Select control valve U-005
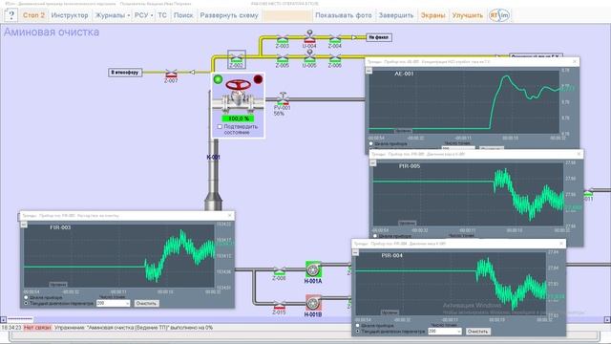The height and width of the screenshot is (344, 611). pyautogui.click(x=309, y=57)
